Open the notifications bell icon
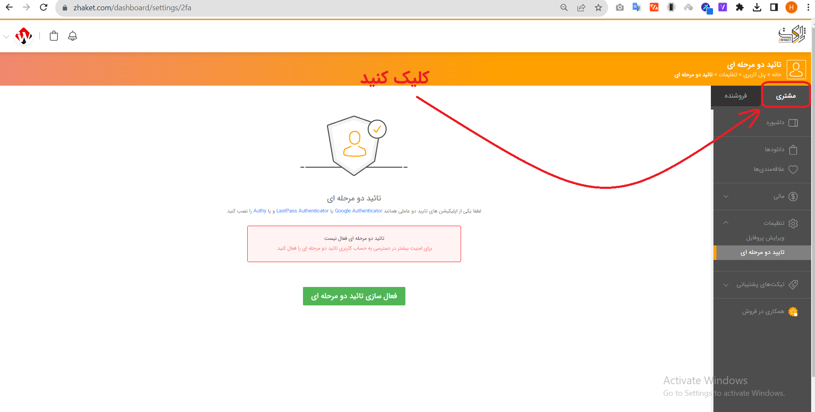Screen dimensions: 815x412 click(72, 36)
